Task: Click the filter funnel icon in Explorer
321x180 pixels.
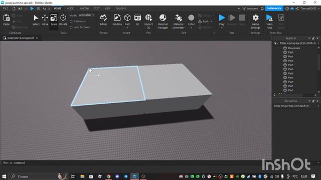Action: pyautogui.click(x=275, y=43)
